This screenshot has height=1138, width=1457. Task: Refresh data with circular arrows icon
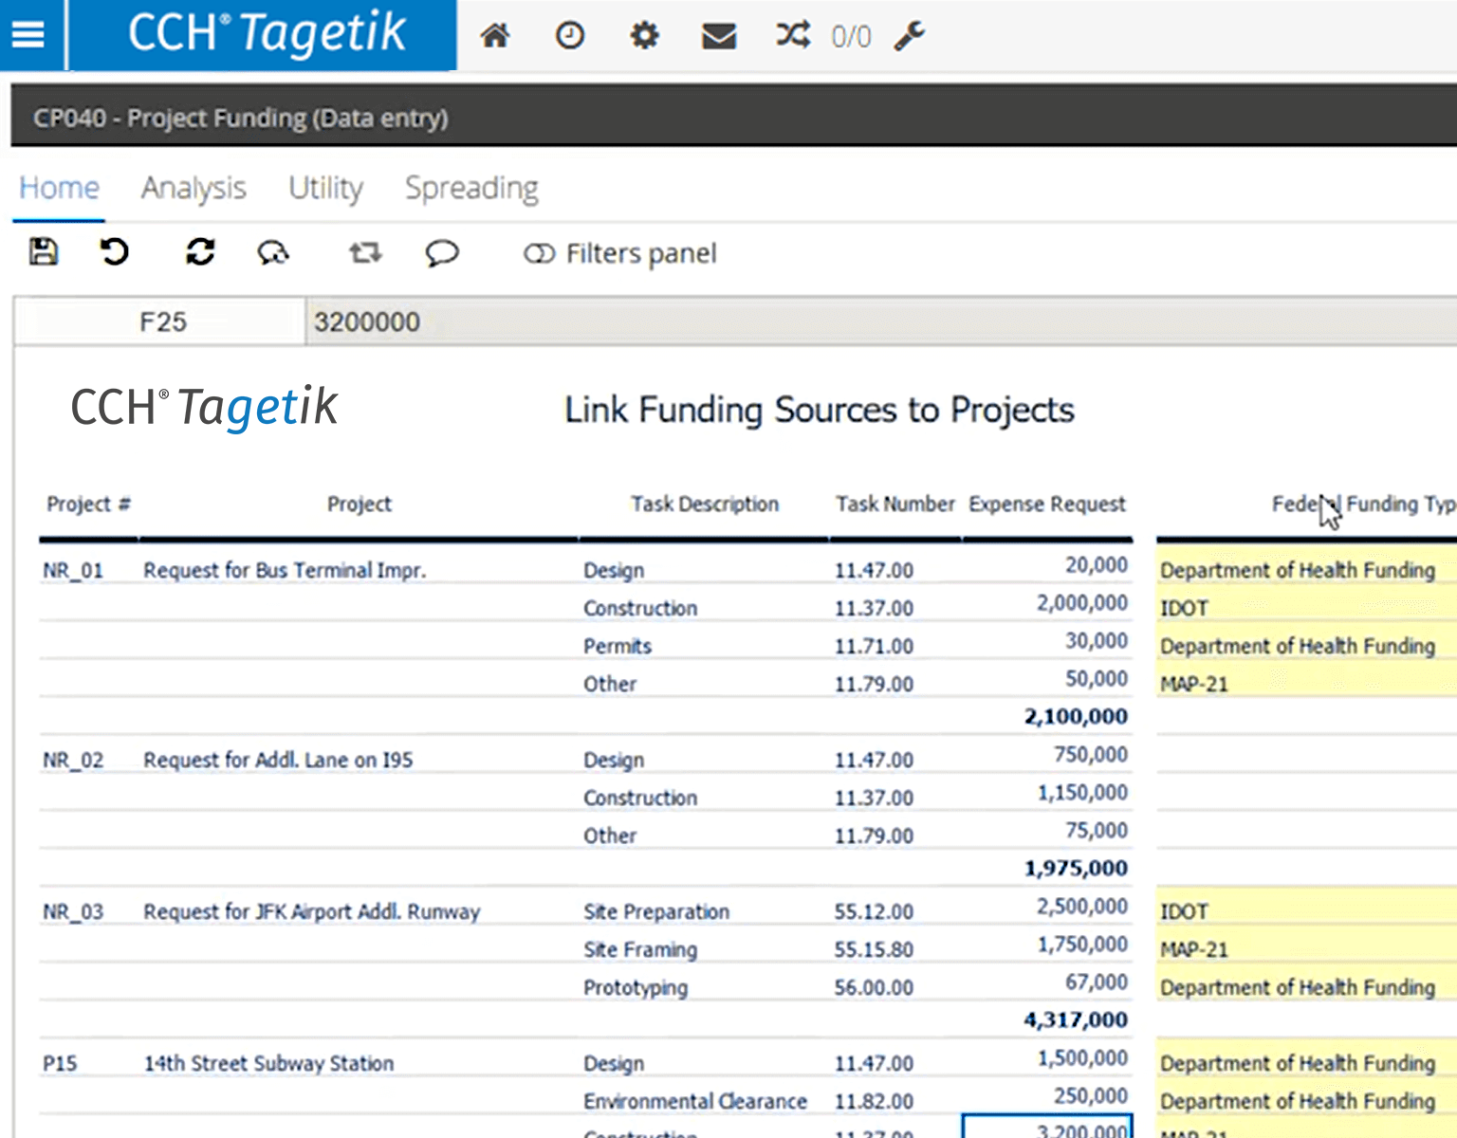(x=200, y=252)
